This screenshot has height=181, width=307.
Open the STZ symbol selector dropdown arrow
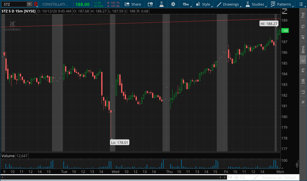point(29,4)
